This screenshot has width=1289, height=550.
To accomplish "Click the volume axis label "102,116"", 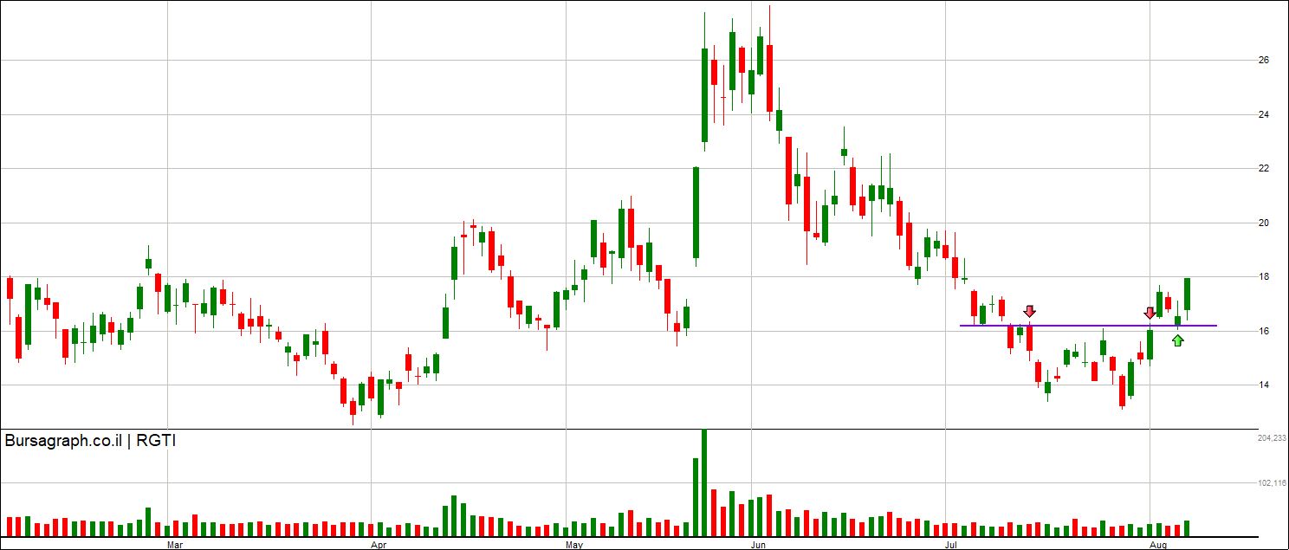I will 1271,483.
